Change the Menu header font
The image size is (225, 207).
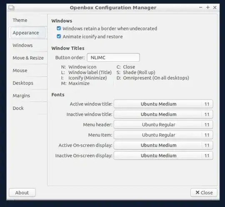coord(163,125)
